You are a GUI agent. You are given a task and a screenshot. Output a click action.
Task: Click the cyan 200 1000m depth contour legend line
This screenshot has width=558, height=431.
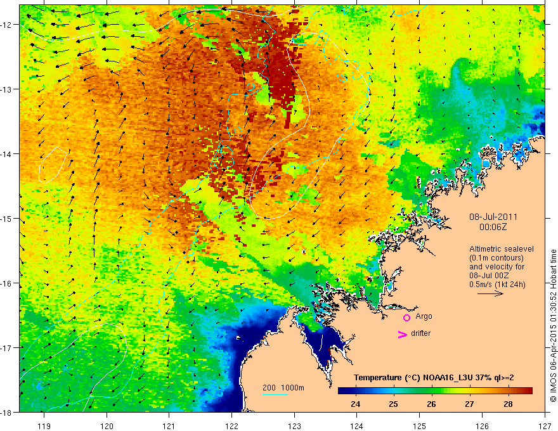[275, 394]
